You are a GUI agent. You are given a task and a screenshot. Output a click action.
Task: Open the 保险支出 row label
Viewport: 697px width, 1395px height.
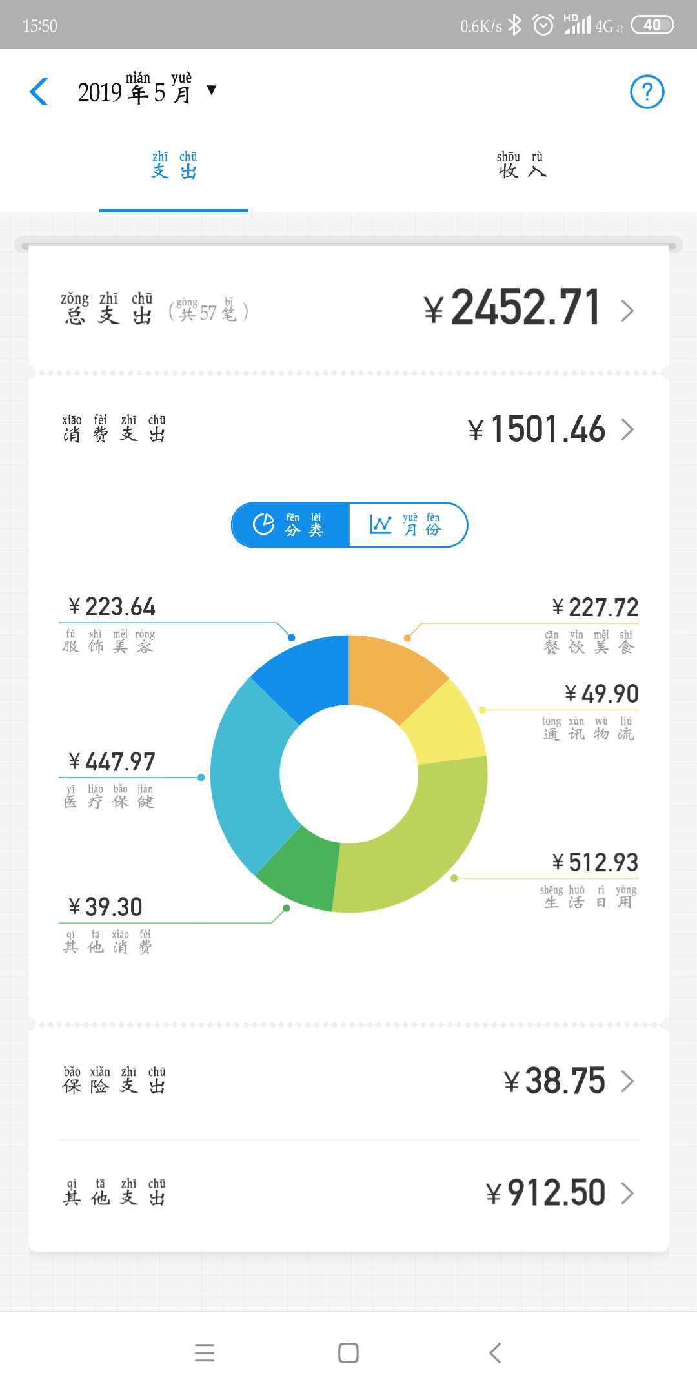114,1080
